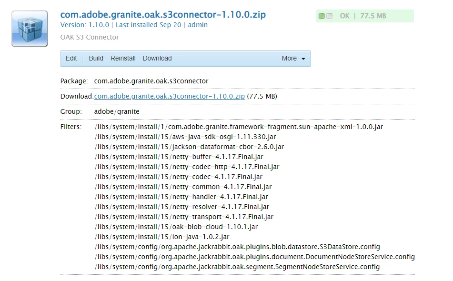Click package name com.adobe.granite.oak.s3connector value
Screen dimensions: 453x281
point(151,81)
